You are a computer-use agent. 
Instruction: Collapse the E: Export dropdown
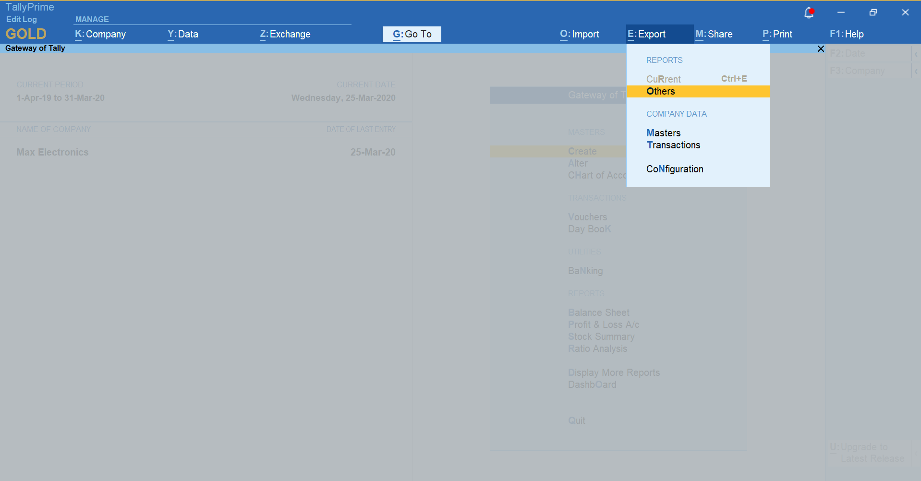tap(647, 34)
